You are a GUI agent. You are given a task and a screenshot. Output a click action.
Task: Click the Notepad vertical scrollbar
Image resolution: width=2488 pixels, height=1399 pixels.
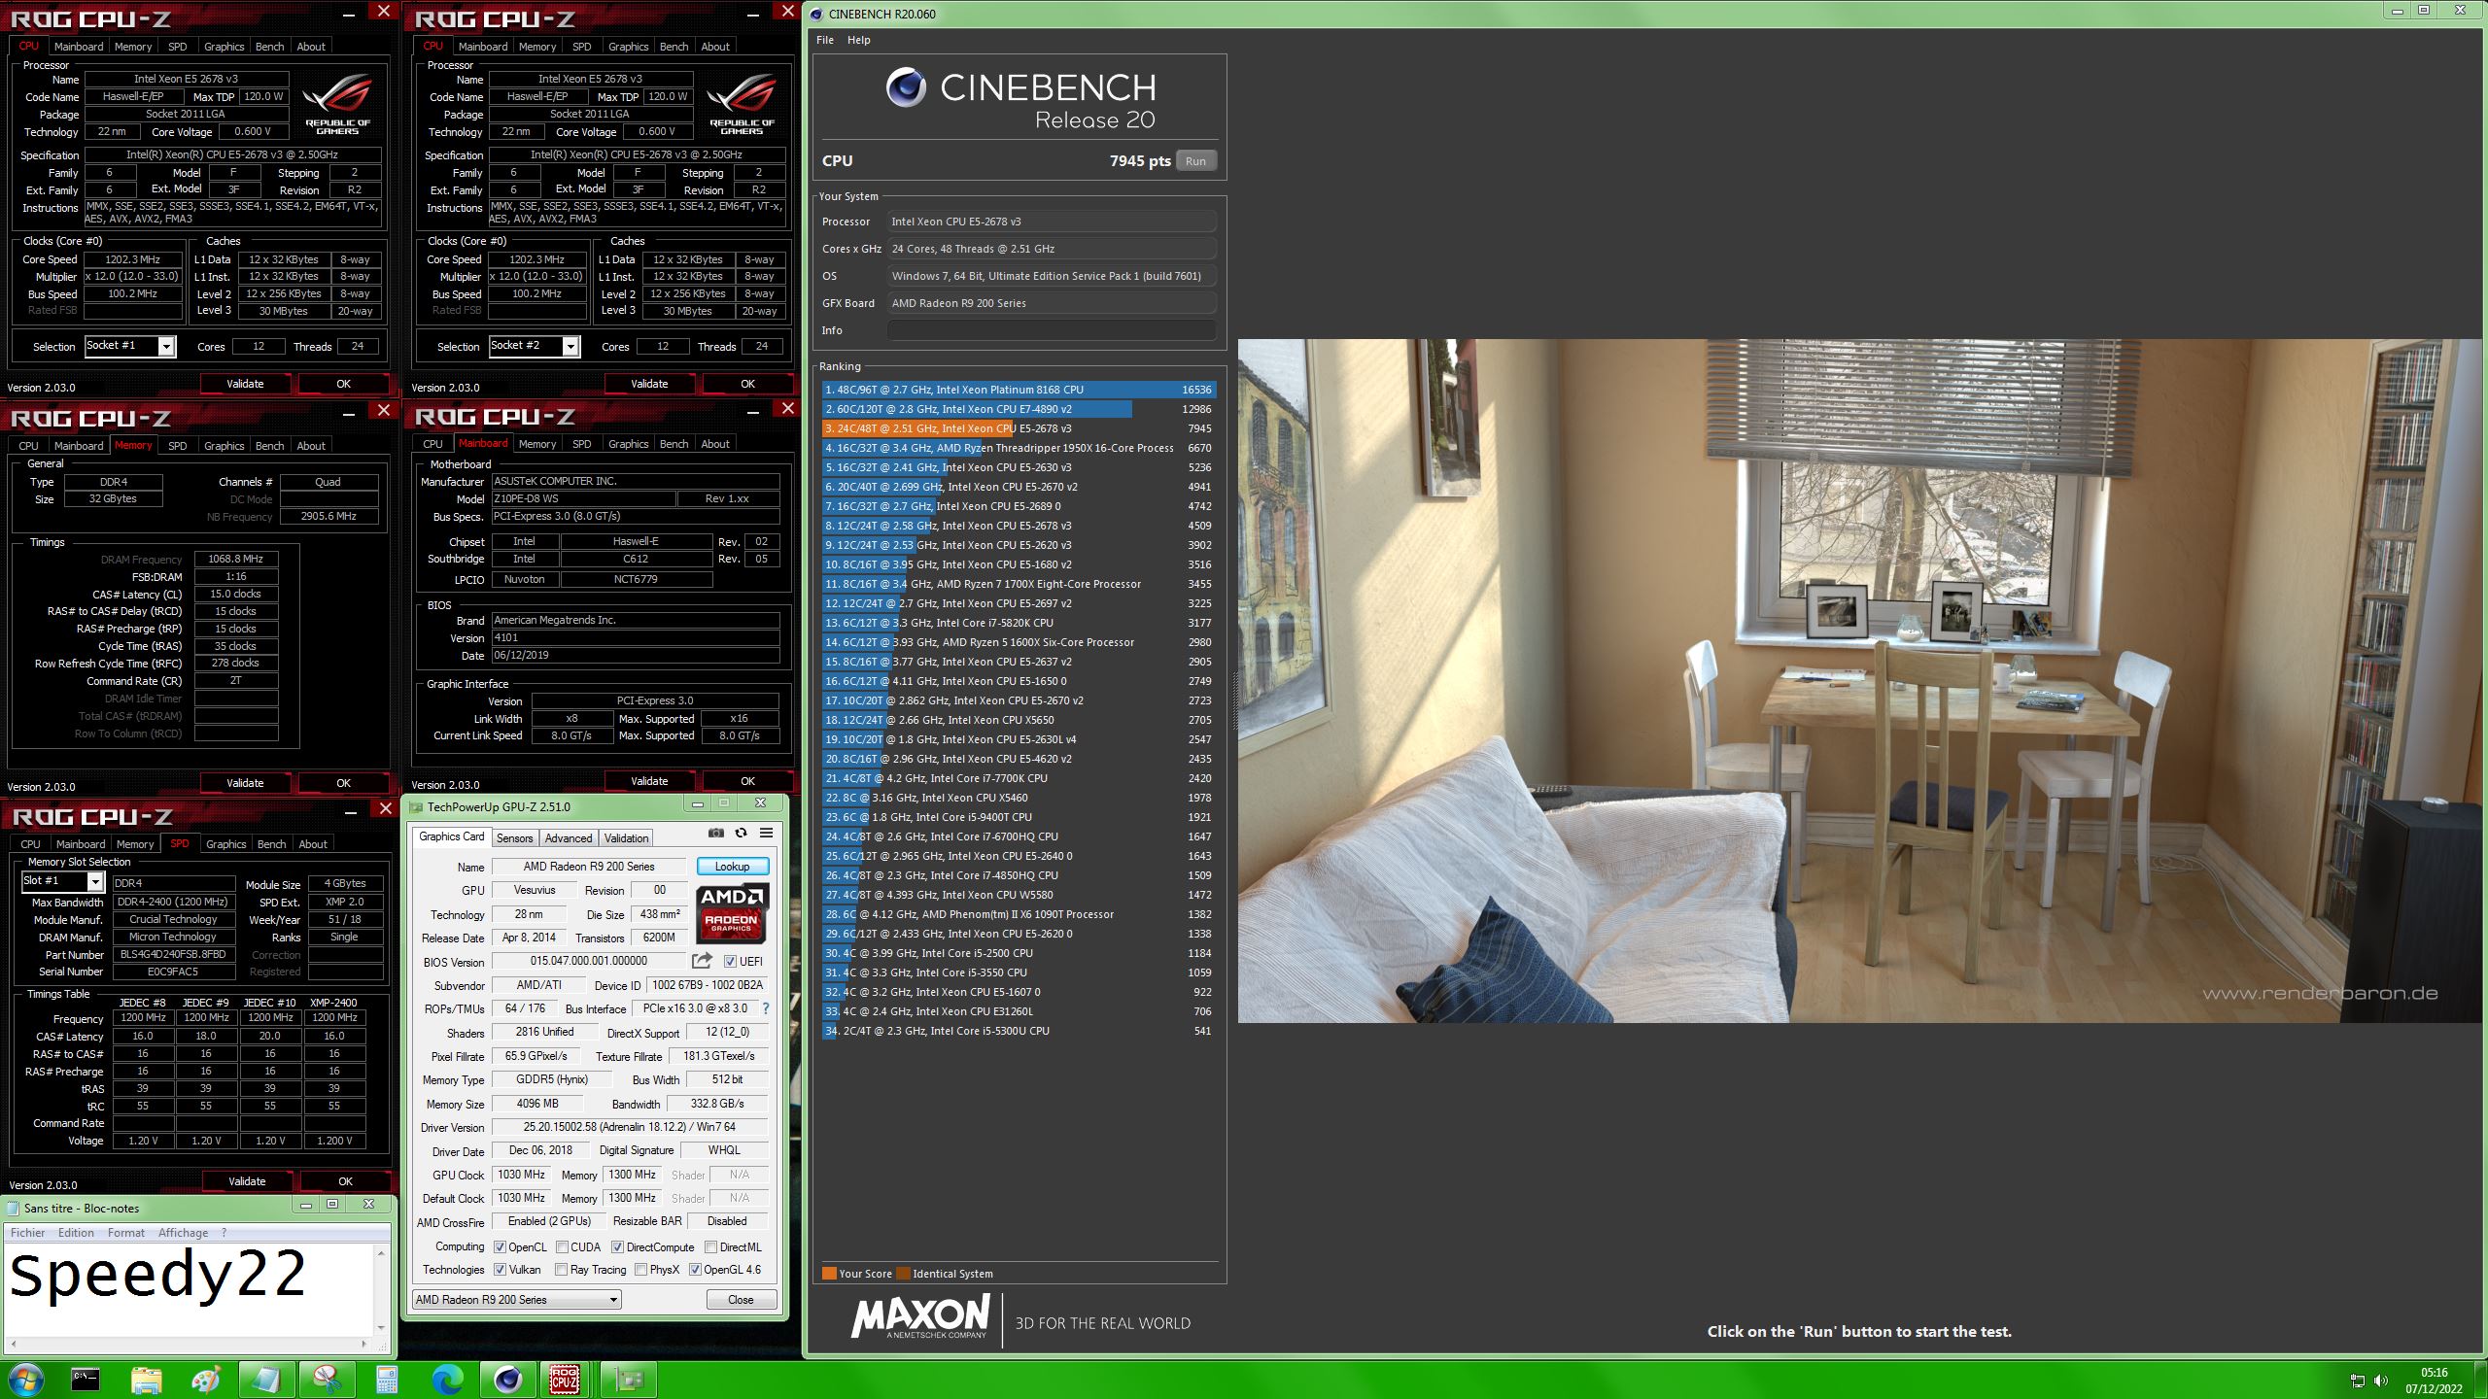(x=381, y=1290)
